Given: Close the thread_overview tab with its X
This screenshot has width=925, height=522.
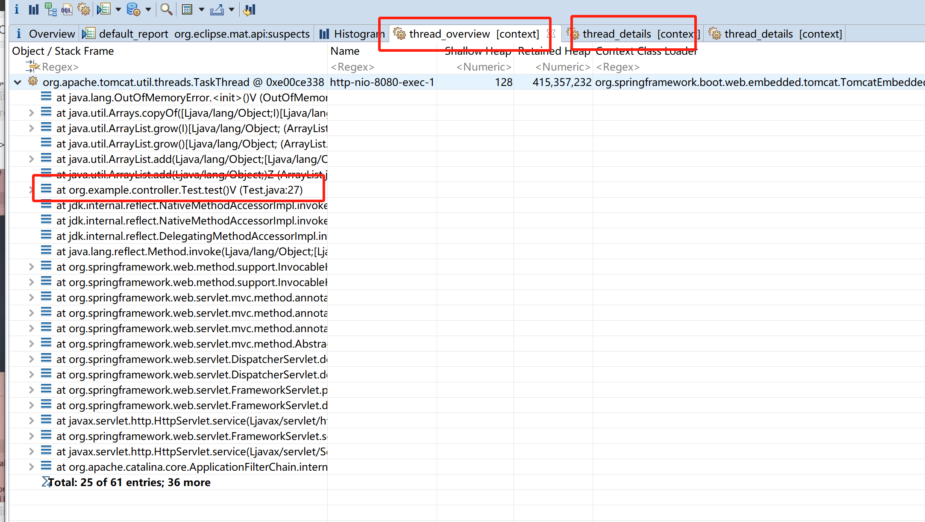Looking at the screenshot, I should (551, 33).
